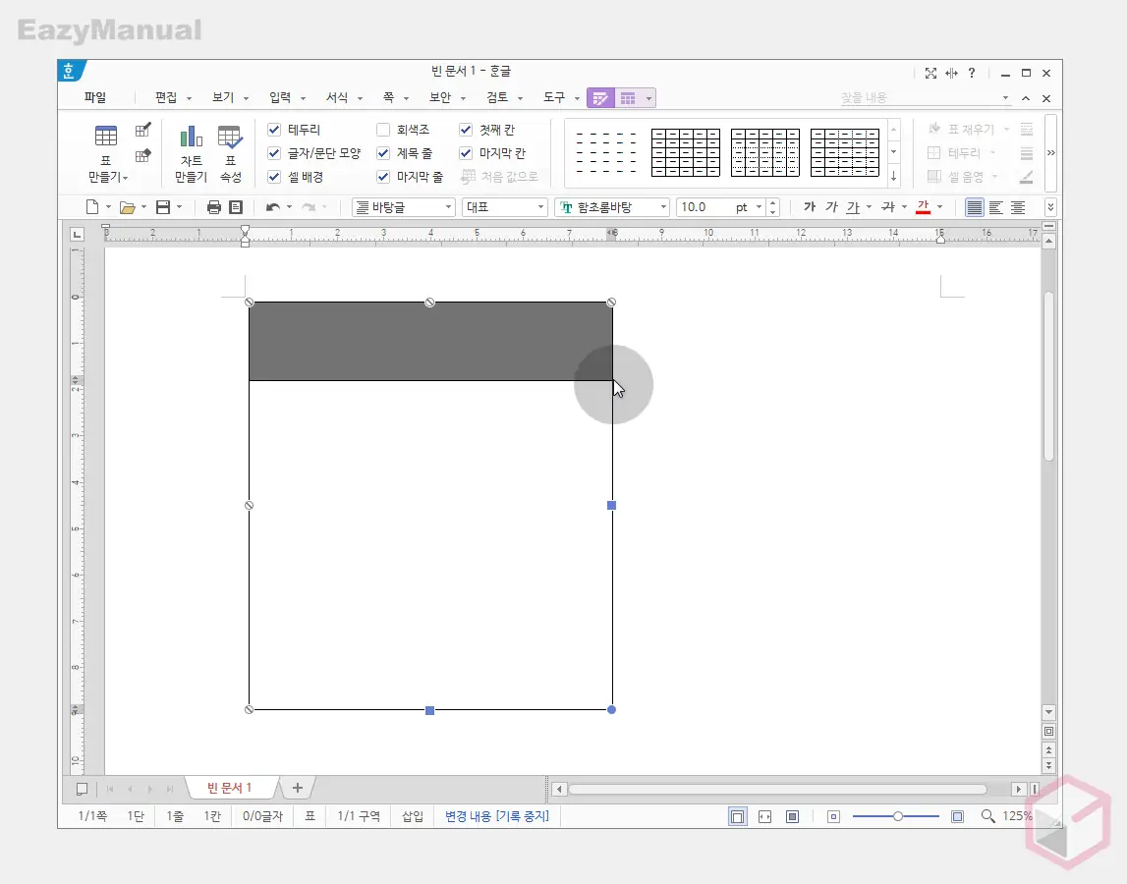This screenshot has width=1127, height=884.
Task: Click 변경 내용 [기록 중지] in status bar
Action: tap(496, 816)
